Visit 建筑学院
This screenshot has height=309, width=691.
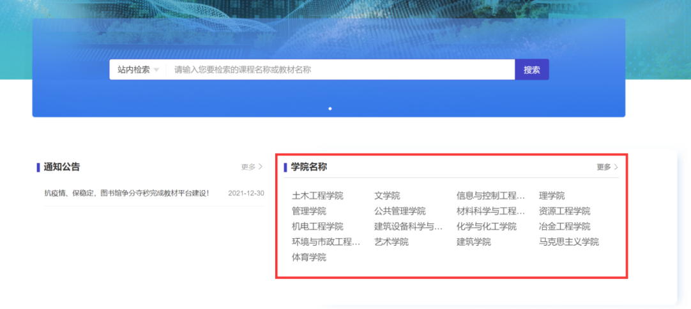[474, 242]
